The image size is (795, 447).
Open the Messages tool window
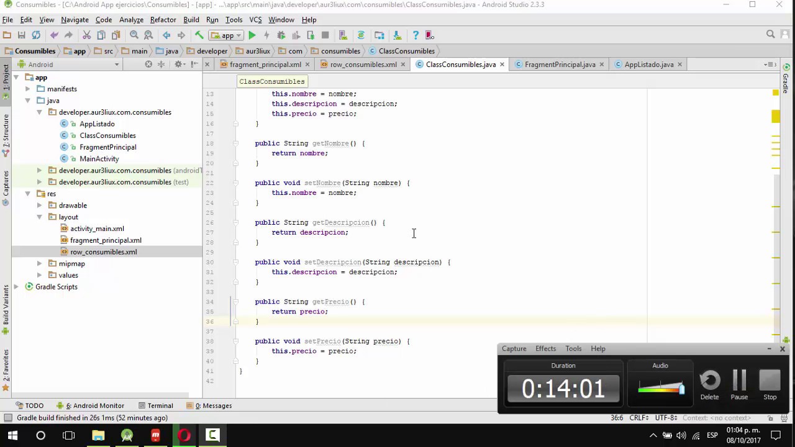coord(209,406)
